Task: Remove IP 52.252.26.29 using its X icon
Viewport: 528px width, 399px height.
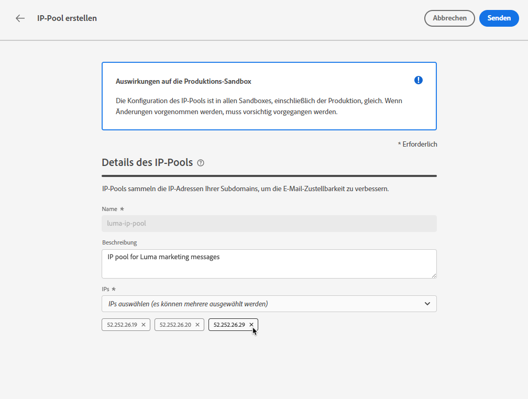Action: click(x=251, y=325)
